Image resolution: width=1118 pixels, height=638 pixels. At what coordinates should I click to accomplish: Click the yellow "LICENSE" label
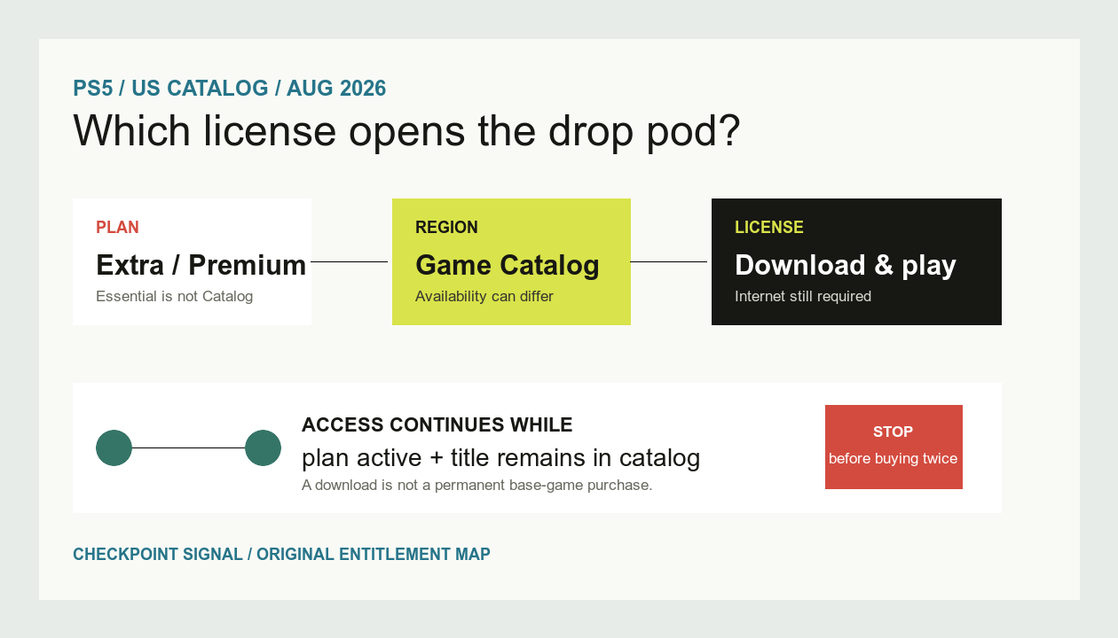pyautogui.click(x=769, y=227)
